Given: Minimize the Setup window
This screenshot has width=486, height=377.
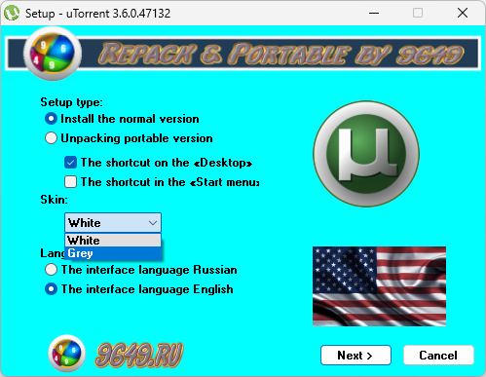Looking at the screenshot, I should point(374,13).
